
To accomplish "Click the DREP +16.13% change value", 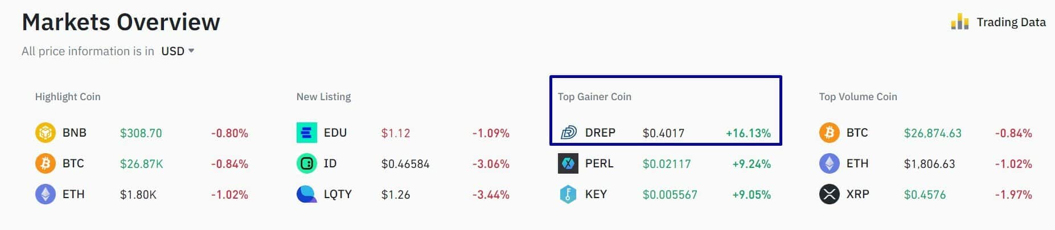I will point(748,133).
